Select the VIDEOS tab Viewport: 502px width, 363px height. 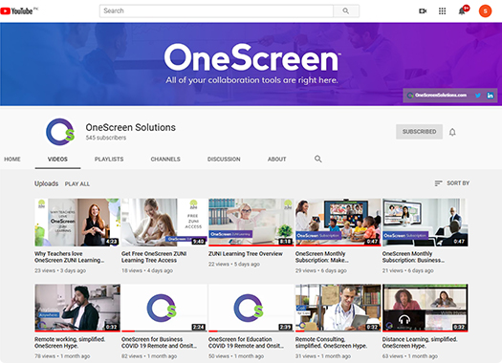[x=57, y=160]
